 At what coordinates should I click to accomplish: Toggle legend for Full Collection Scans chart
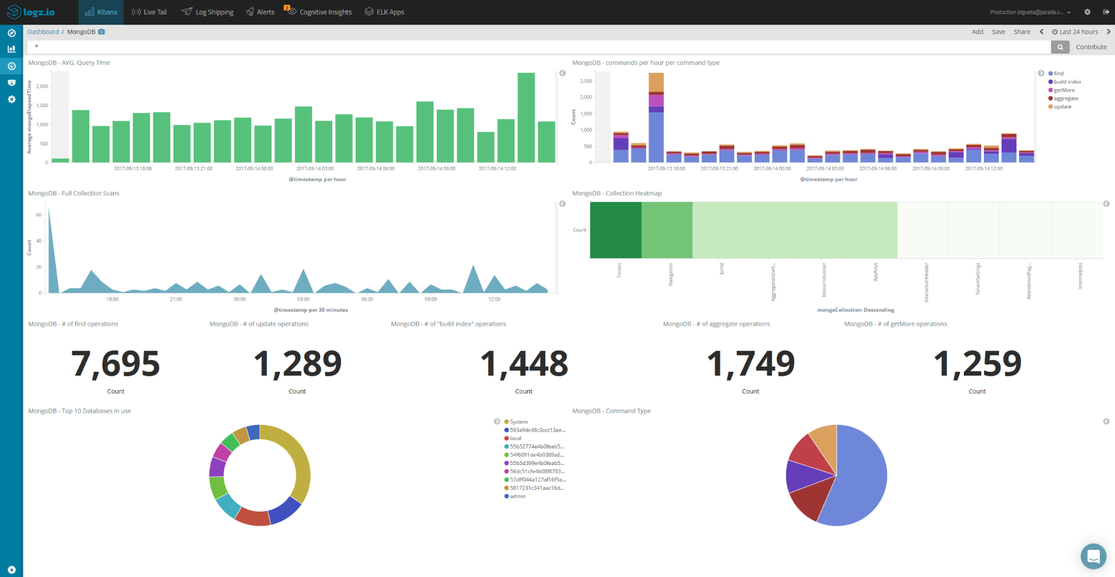562,203
